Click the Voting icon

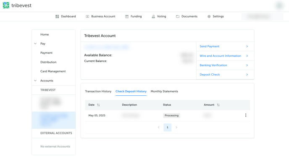tap(153, 16)
